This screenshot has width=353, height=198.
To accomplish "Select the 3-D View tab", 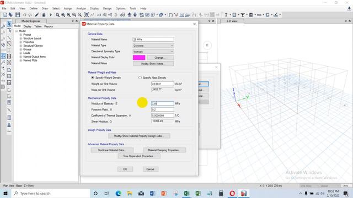I will pyautogui.click(x=232, y=21).
